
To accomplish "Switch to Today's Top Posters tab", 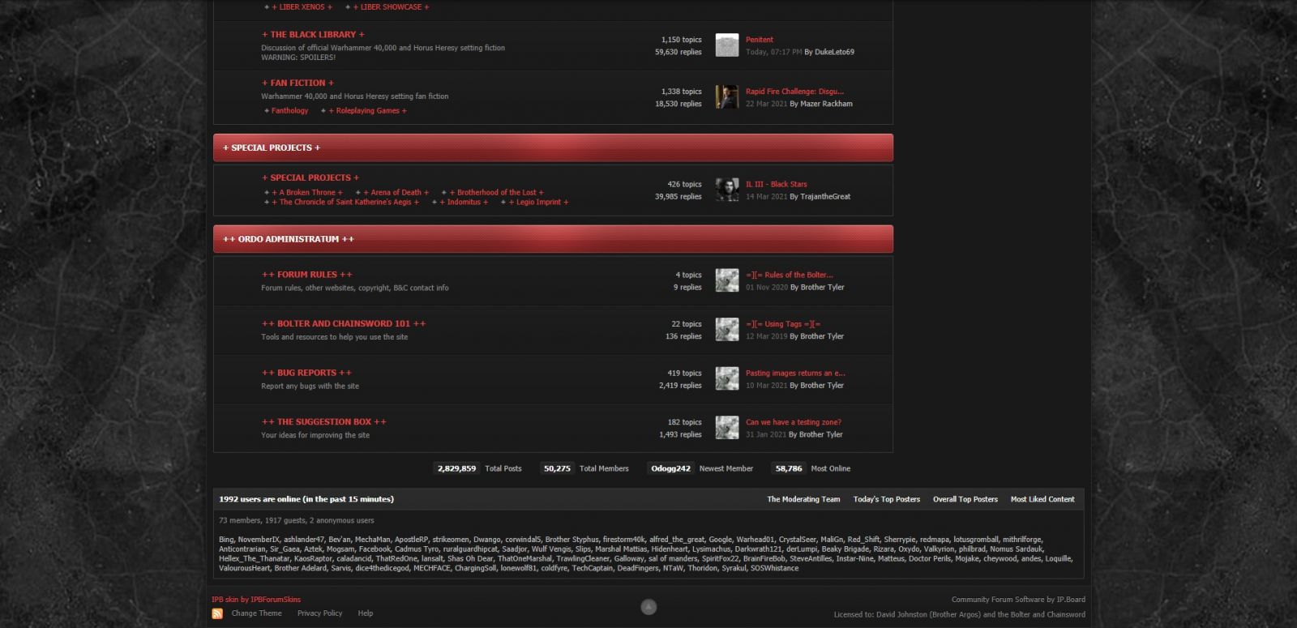I will tap(886, 499).
